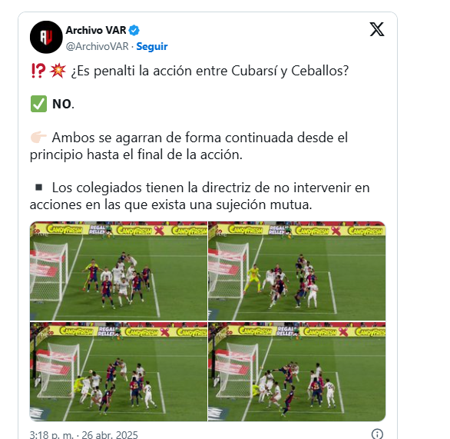Open the X logo link
This screenshot has width=450, height=439.
pos(377,29)
